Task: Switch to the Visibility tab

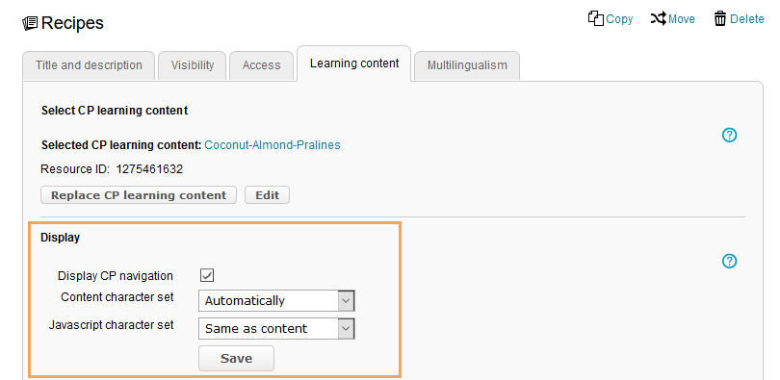Action: (193, 65)
